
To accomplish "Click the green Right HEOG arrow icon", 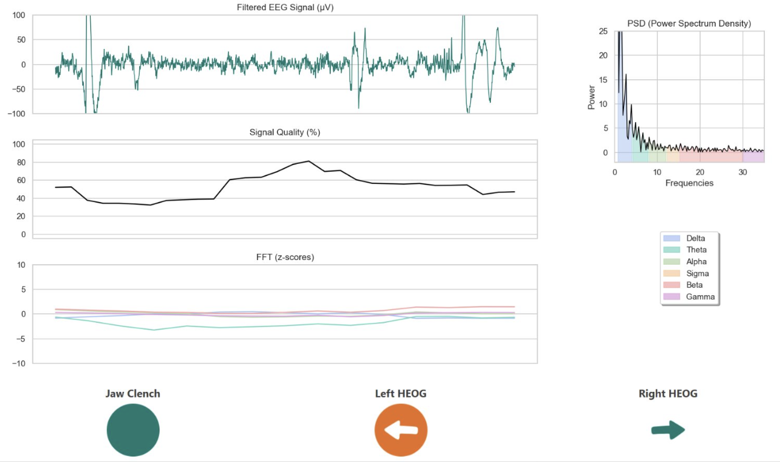I will tap(668, 430).
